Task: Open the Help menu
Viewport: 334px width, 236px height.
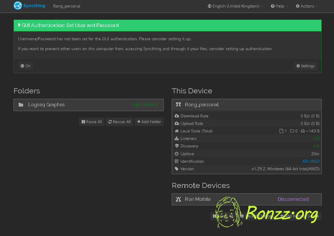Action: coord(279,6)
